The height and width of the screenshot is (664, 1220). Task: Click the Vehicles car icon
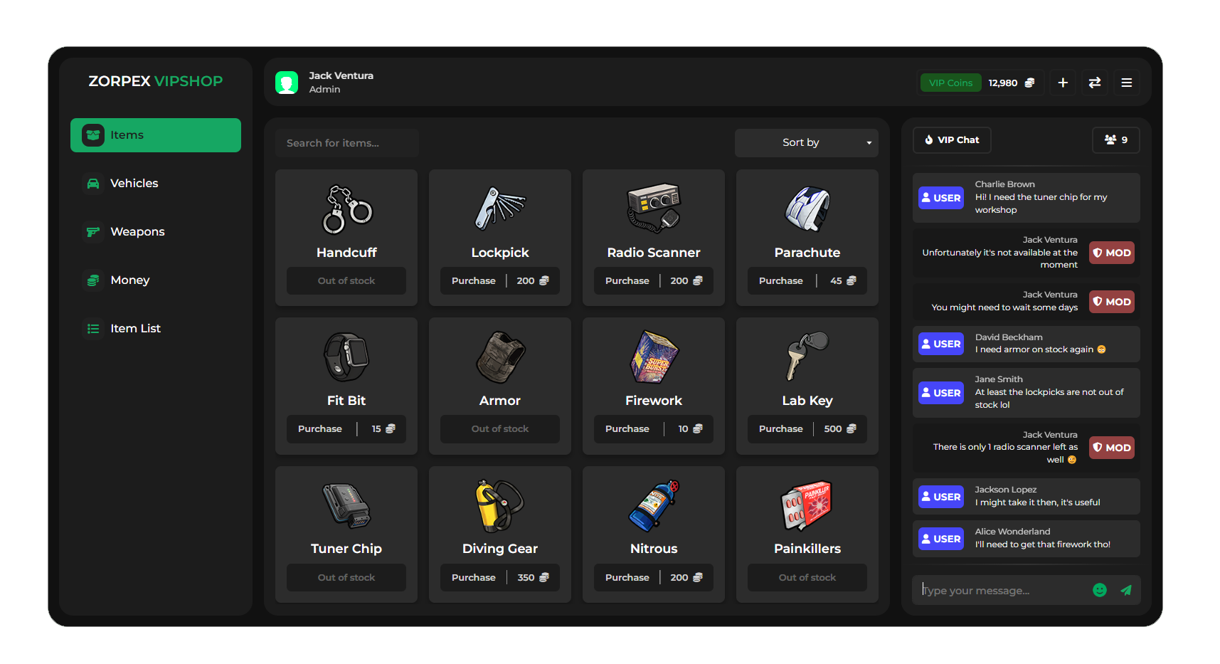pyautogui.click(x=93, y=184)
